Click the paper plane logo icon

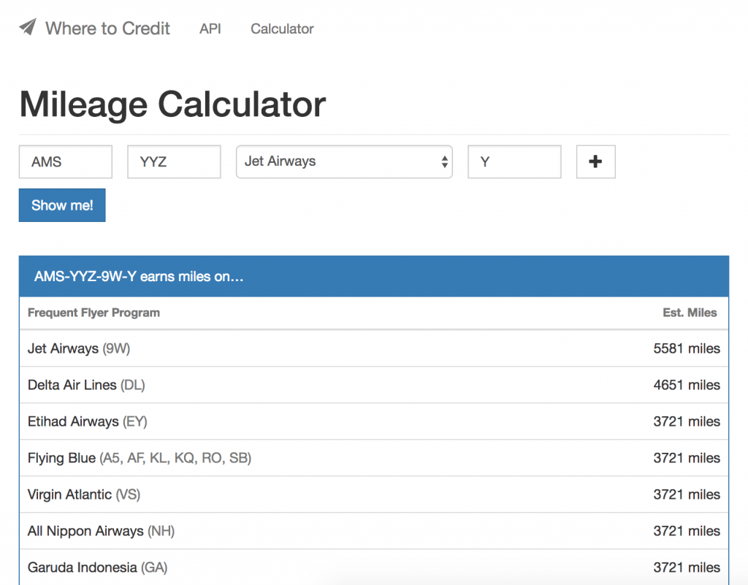[x=28, y=27]
